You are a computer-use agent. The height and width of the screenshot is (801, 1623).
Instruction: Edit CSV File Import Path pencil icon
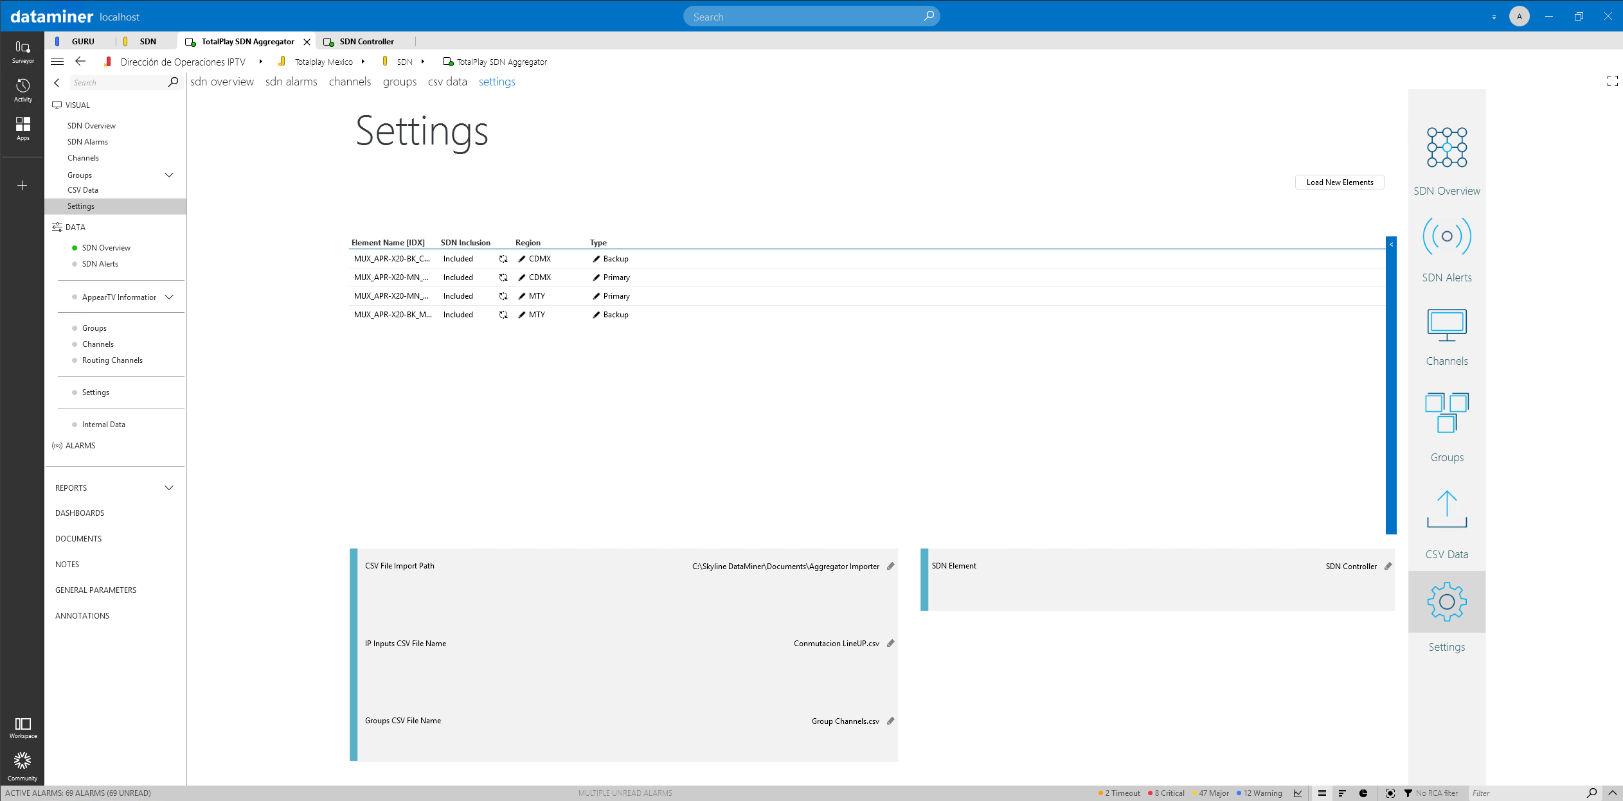(890, 566)
